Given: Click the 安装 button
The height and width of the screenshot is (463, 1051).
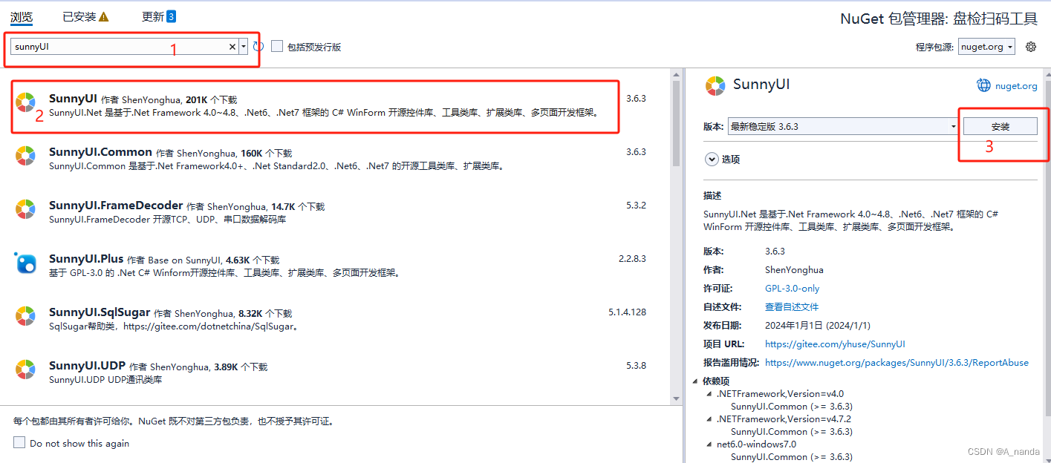Looking at the screenshot, I should pyautogui.click(x=1000, y=126).
